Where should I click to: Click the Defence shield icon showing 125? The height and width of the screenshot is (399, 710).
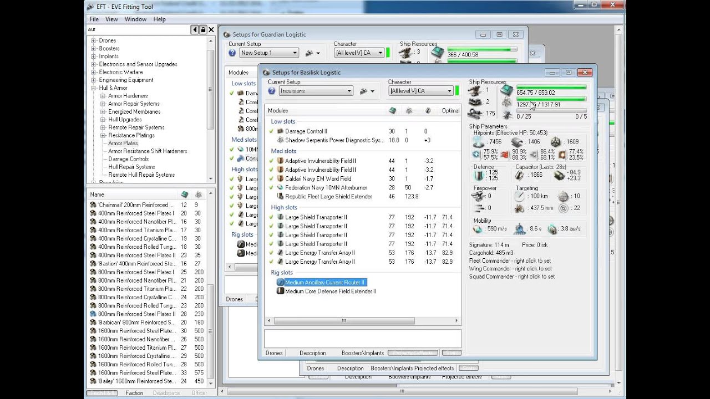click(479, 175)
